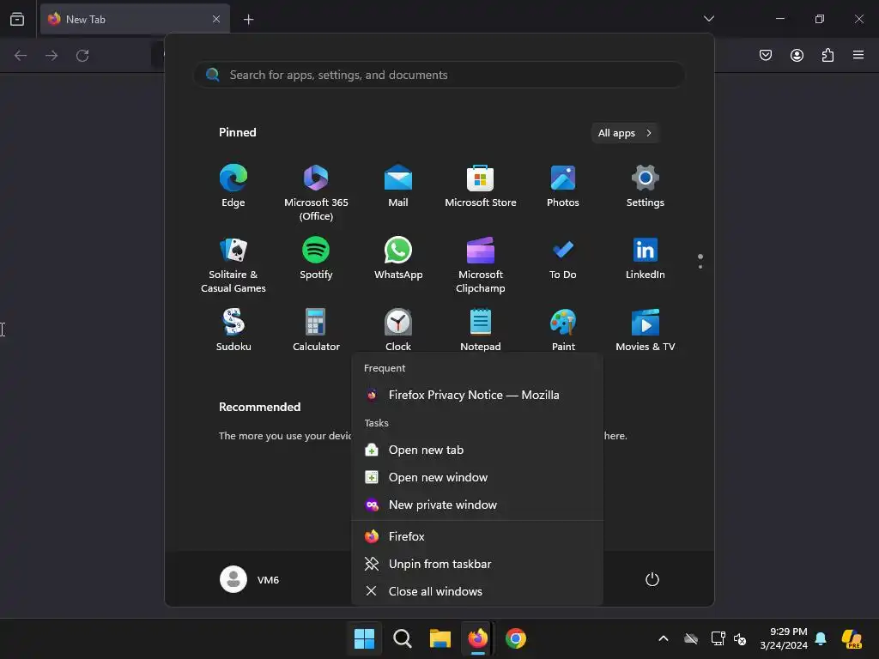The width and height of the screenshot is (879, 659).
Task: Click the Windows Start button on the taskbar
Action: [x=364, y=638]
